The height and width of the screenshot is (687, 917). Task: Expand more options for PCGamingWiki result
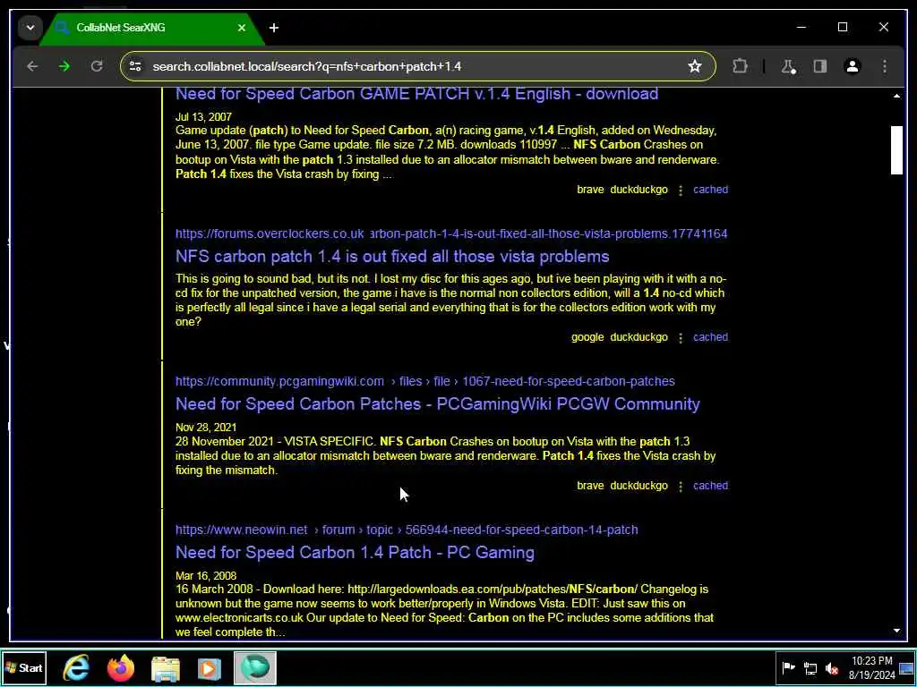pos(681,487)
